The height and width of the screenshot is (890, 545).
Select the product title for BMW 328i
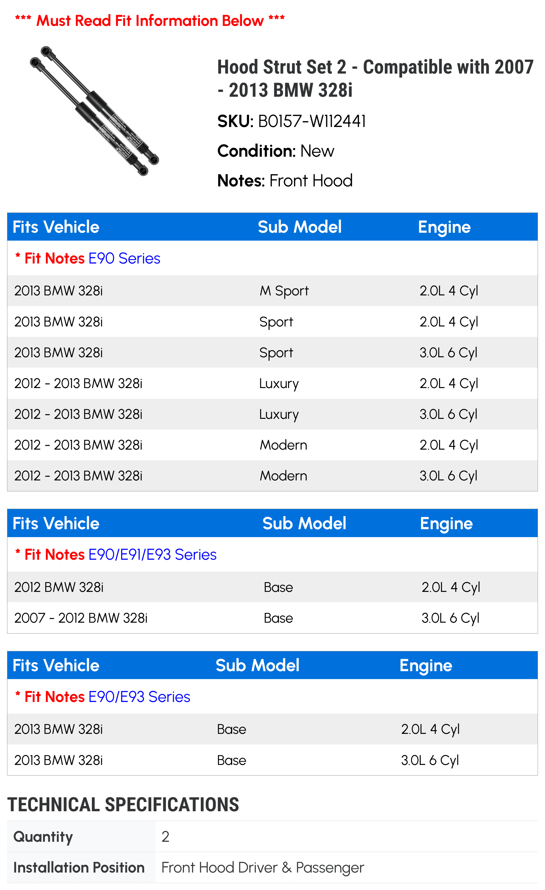pos(375,78)
